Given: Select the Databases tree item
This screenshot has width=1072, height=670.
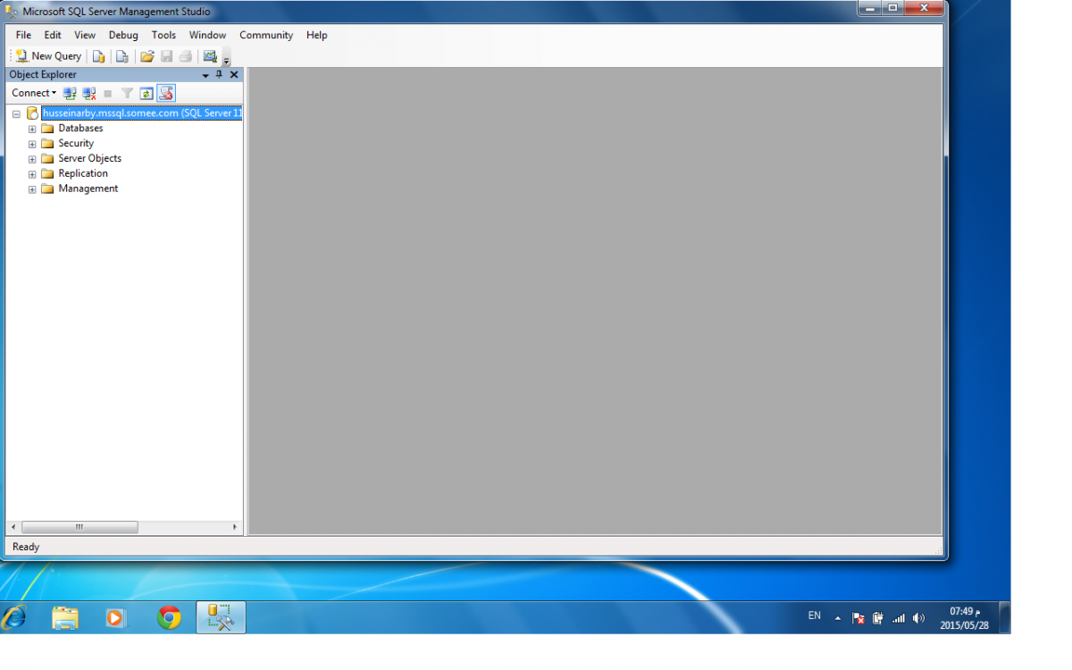Looking at the screenshot, I should 80,129.
